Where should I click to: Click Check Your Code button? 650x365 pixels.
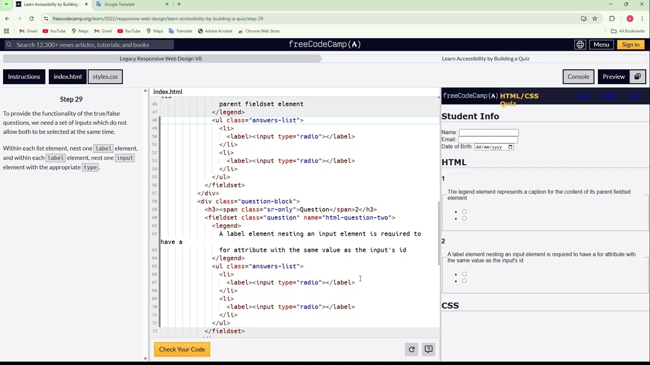(182, 349)
